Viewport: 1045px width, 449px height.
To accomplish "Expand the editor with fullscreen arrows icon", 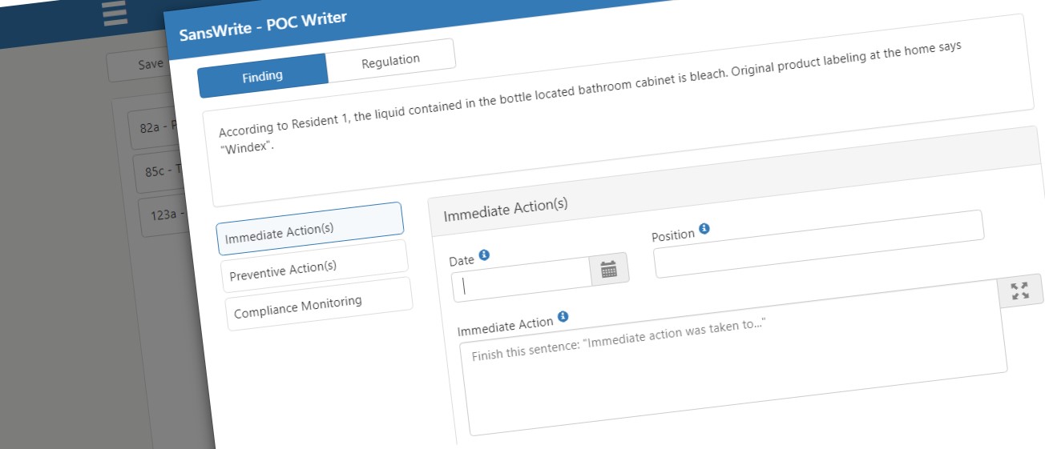I will [x=1020, y=291].
